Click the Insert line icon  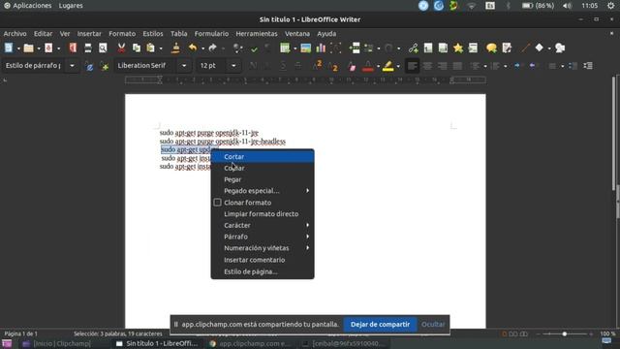525,48
